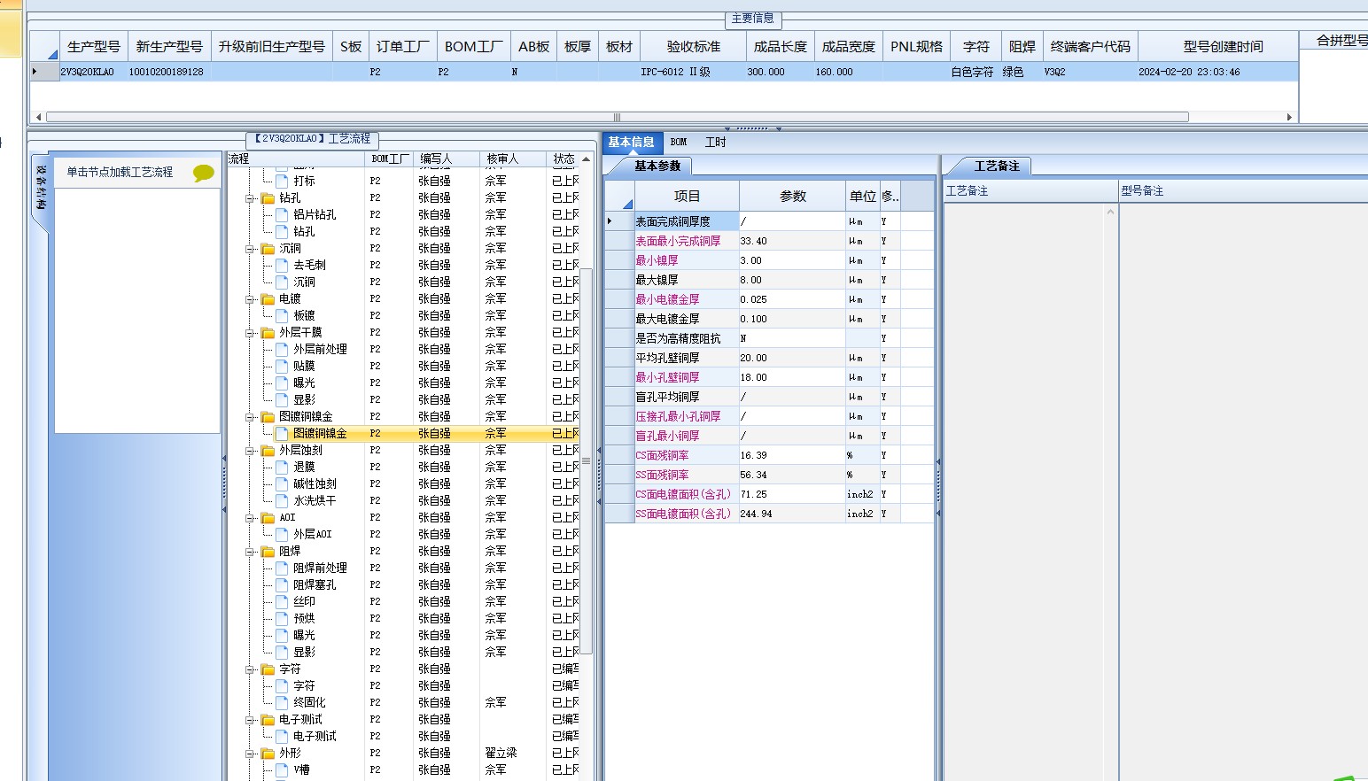Click the document icon next to 打标
The image size is (1368, 781).
coord(283,182)
